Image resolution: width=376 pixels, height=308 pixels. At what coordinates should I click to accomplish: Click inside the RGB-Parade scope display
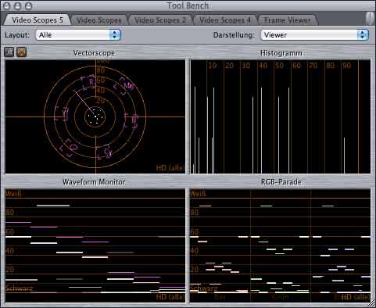pyautogui.click(x=280, y=245)
